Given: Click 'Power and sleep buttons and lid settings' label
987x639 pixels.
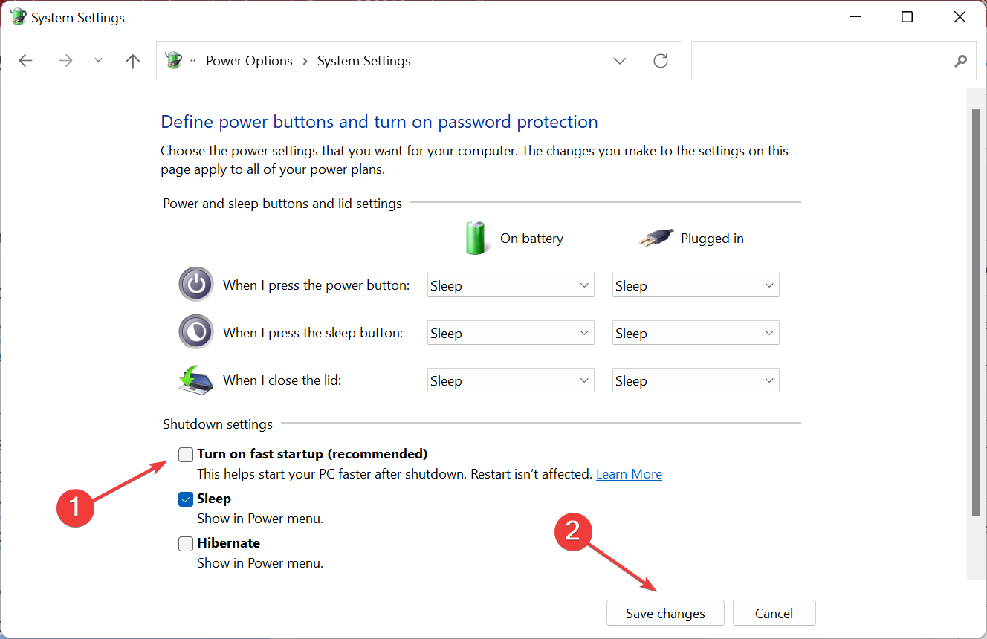Looking at the screenshot, I should 282,204.
